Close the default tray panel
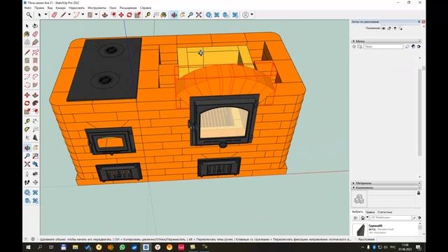 coord(423,22)
